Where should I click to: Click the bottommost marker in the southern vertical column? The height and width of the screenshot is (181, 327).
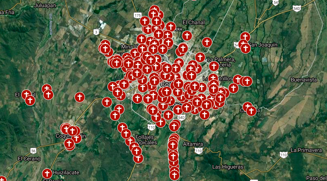(x=174, y=175)
